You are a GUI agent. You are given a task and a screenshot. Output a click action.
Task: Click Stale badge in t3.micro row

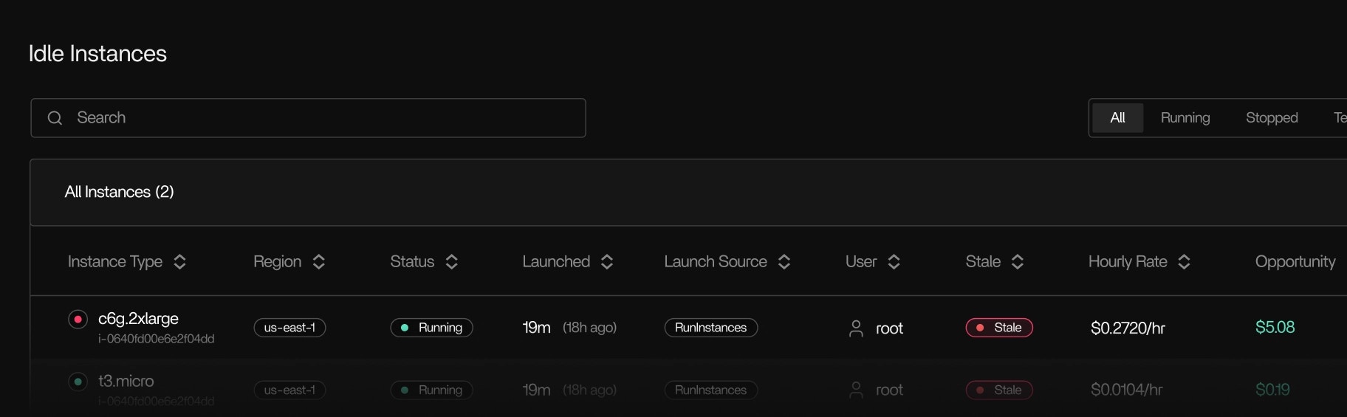pos(999,390)
